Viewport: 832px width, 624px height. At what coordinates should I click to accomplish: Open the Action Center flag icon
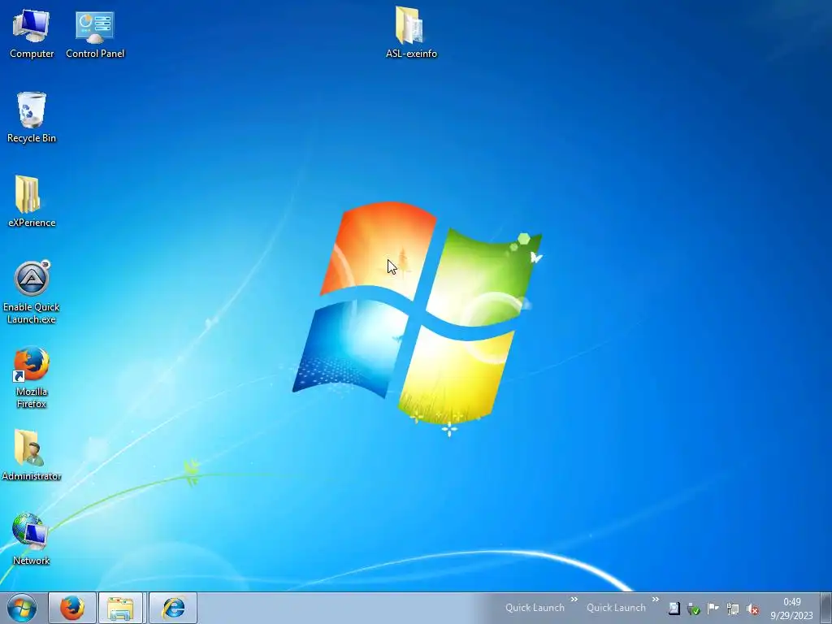[713, 609]
